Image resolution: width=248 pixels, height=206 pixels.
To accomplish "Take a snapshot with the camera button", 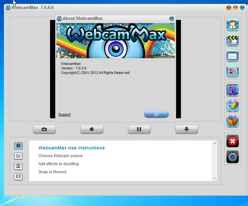I will coord(44,129).
